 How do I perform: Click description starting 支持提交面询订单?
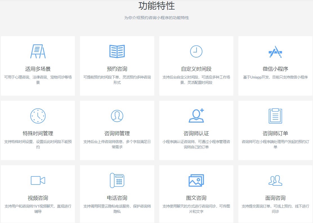click(x=275, y=209)
